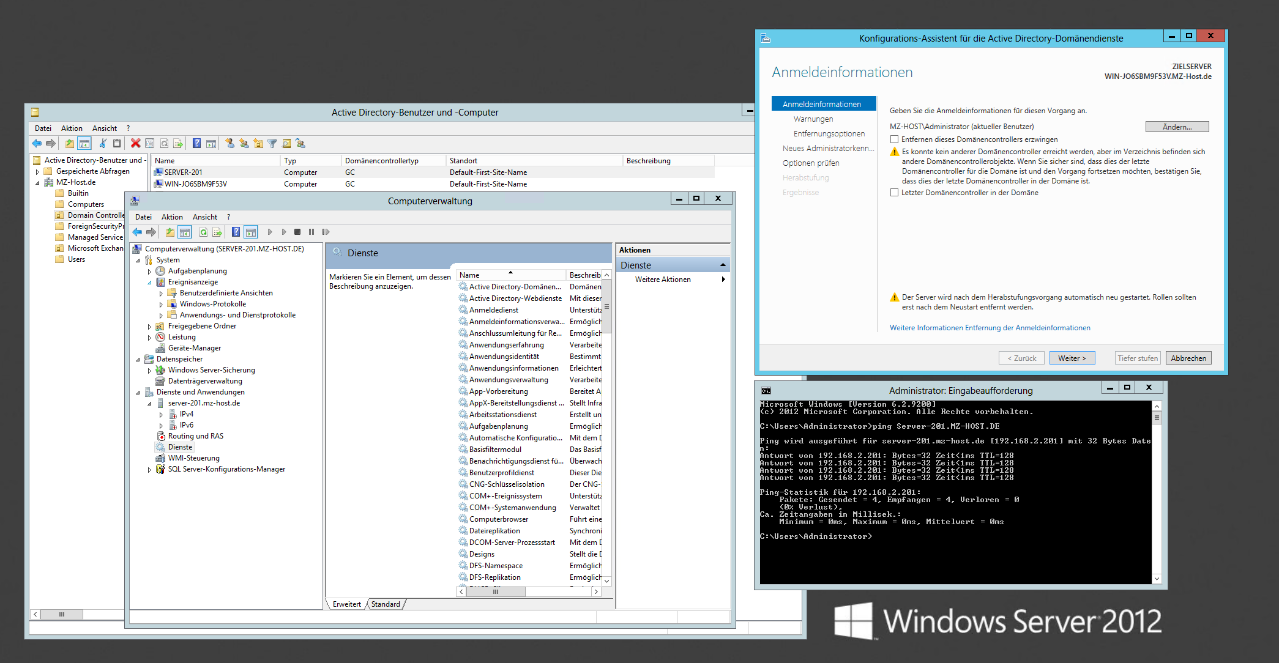Check 'Letzter Domänencontroller in der Domäne'
Screen dimensions: 1279x663
(x=894, y=193)
